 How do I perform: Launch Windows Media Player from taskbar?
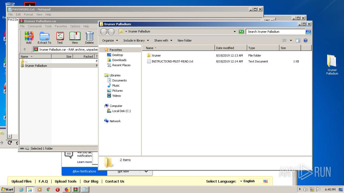coord(40,190)
